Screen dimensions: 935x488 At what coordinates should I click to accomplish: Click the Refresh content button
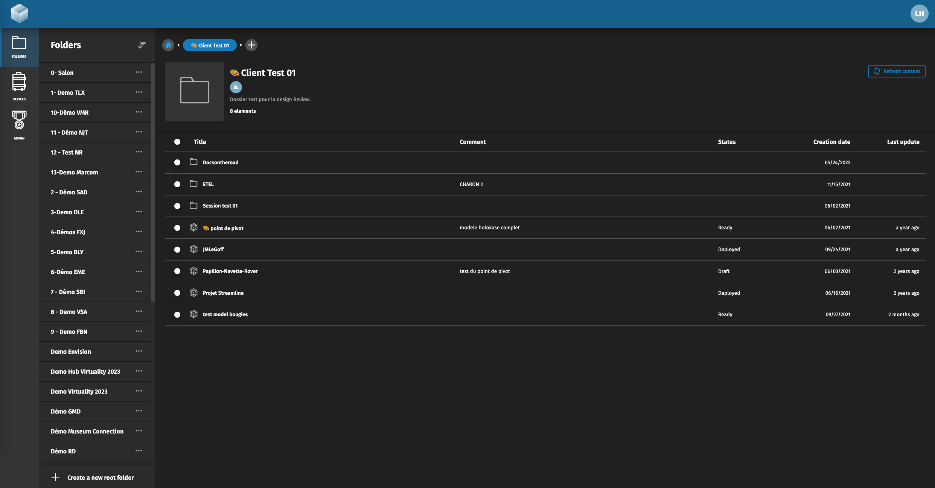click(897, 71)
